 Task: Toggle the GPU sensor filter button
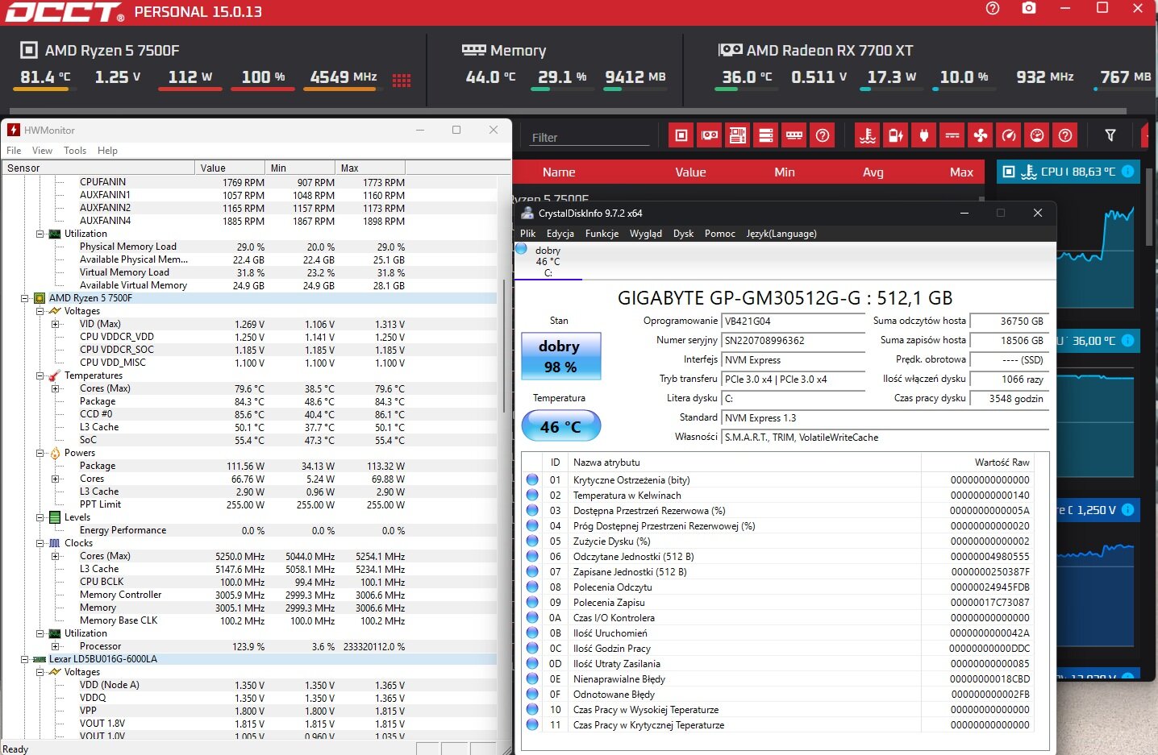tap(710, 135)
